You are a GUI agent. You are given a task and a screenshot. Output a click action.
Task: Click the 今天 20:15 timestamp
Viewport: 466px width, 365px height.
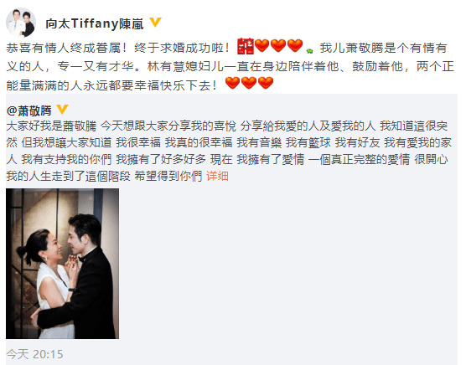tap(34, 354)
